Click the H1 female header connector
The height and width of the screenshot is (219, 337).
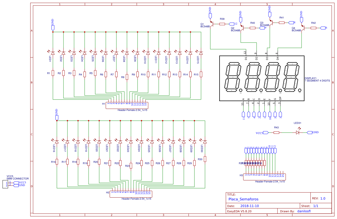click(127, 105)
